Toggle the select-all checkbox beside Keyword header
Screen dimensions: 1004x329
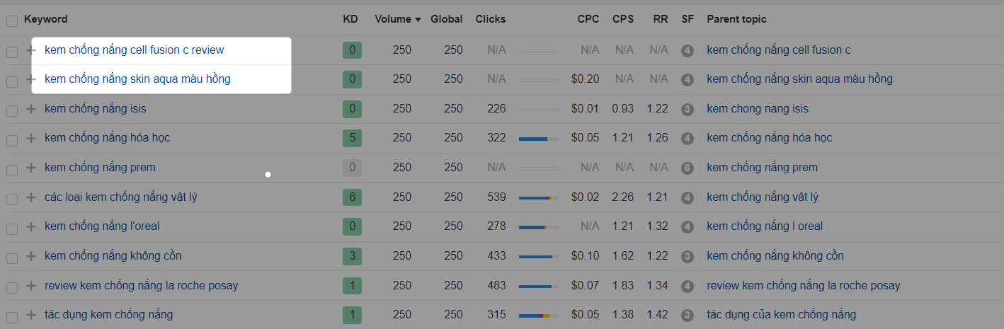pos(12,21)
